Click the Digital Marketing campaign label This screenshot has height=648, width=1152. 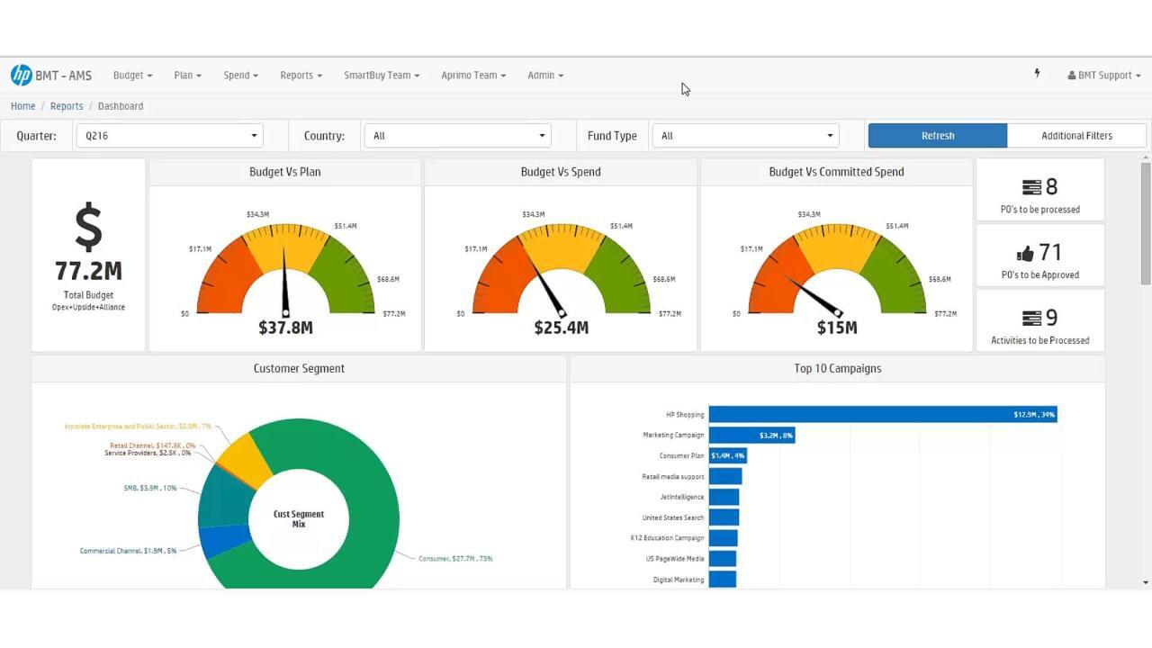(x=679, y=580)
